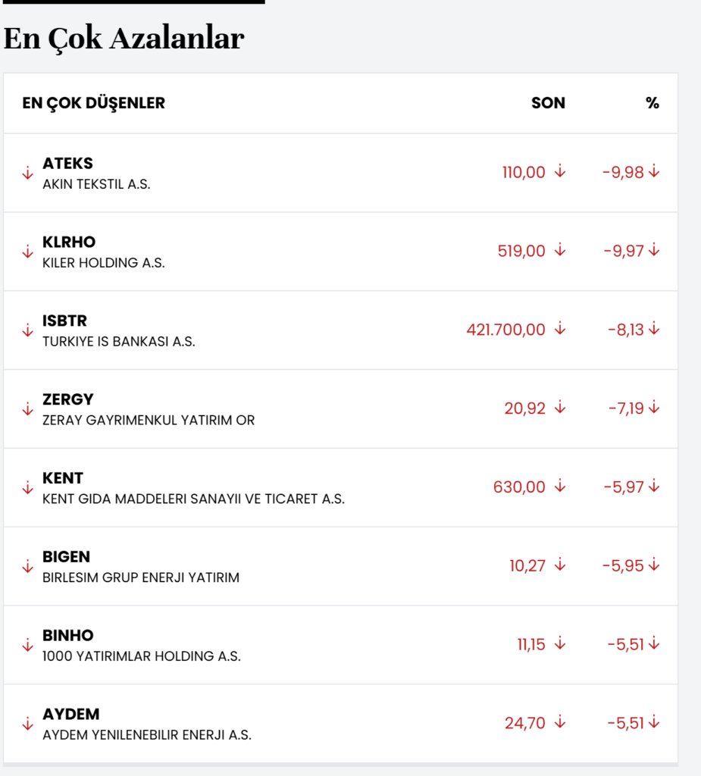Select 1000 YATIRIMLAR HOLDING A.S. name
701x776 pixels.
141,656
